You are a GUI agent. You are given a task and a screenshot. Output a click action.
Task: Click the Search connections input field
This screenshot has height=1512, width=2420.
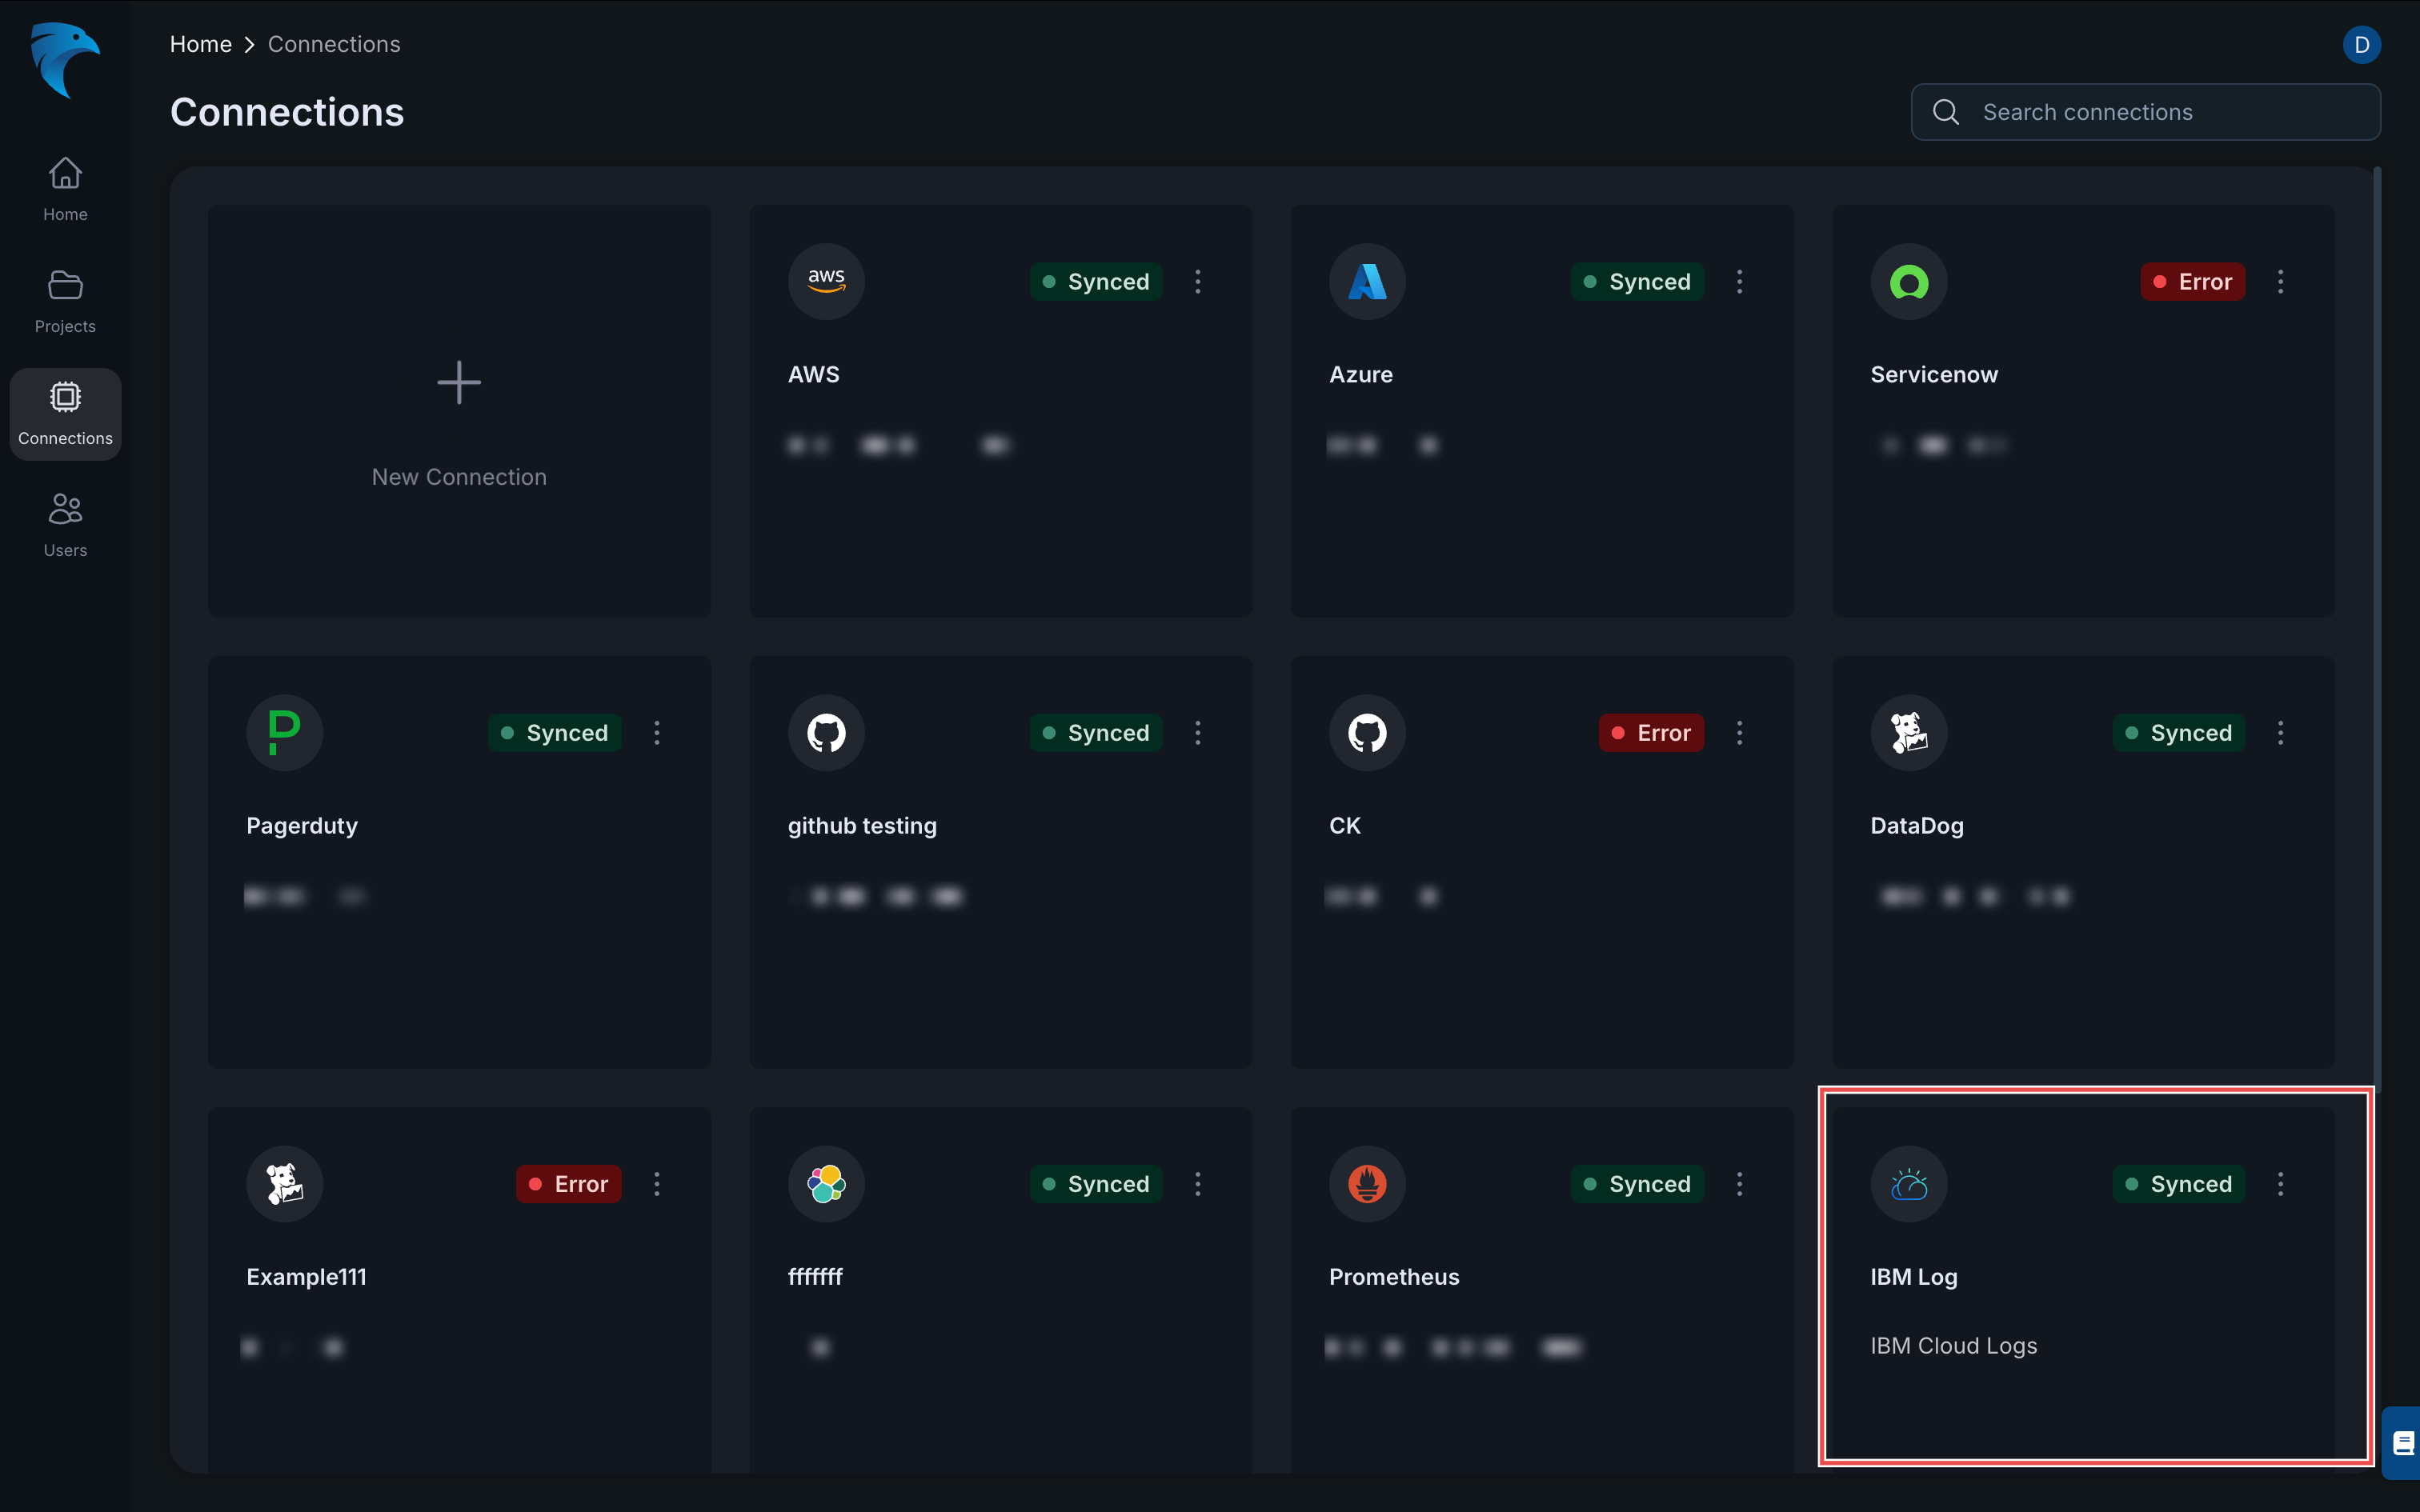[x=2143, y=112]
